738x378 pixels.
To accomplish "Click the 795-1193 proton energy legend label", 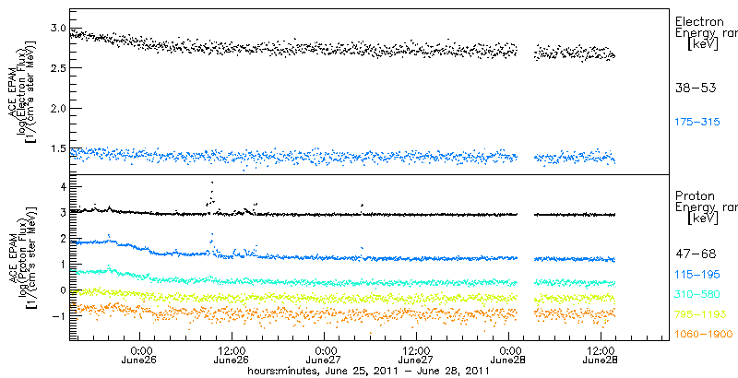I will tap(701, 314).
